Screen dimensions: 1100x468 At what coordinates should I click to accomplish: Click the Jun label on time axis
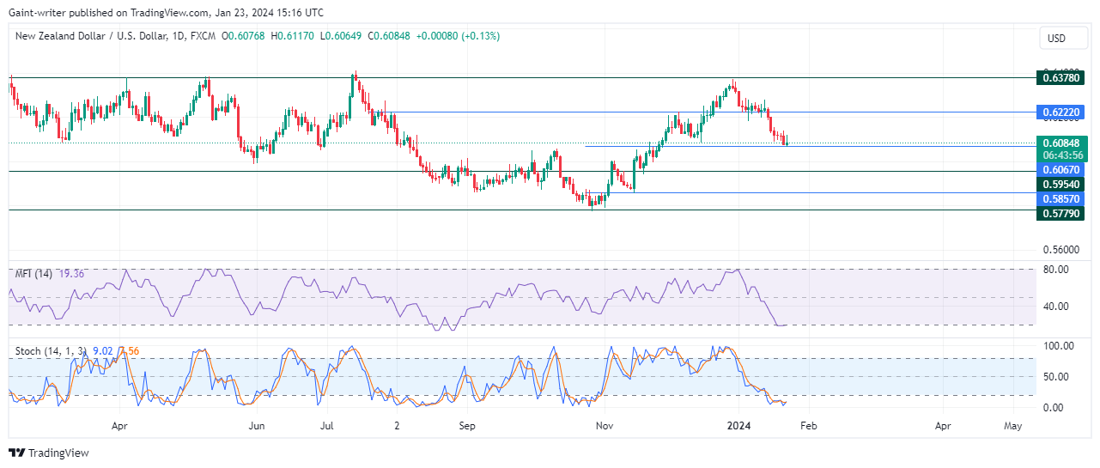click(257, 425)
